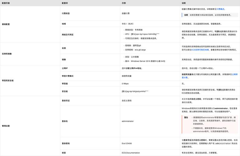Viewport: 240px width, 156px height.
Task: Click the 实例启动后，系统盘将完整复制镜像 description
Action: (x=208, y=60)
